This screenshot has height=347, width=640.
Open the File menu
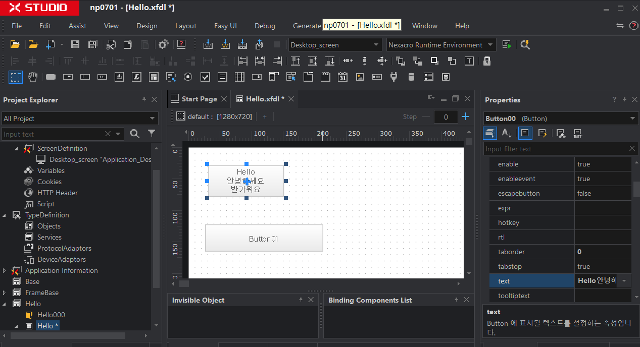pyautogui.click(x=17, y=26)
